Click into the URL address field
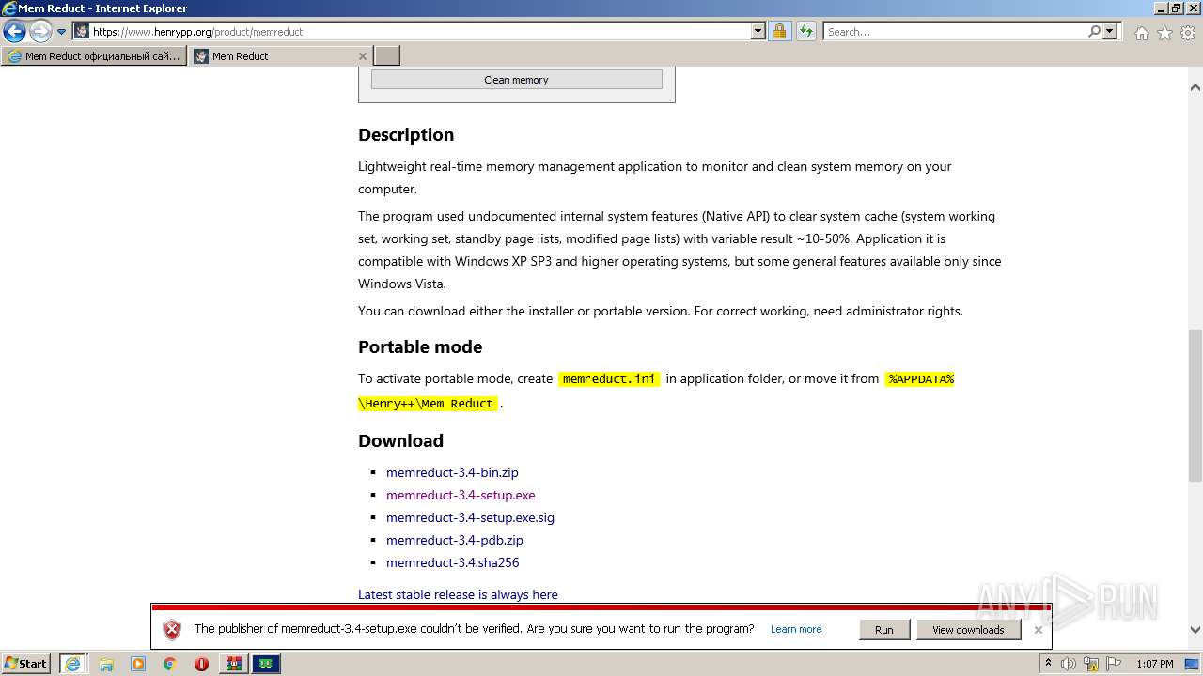 [x=421, y=31]
